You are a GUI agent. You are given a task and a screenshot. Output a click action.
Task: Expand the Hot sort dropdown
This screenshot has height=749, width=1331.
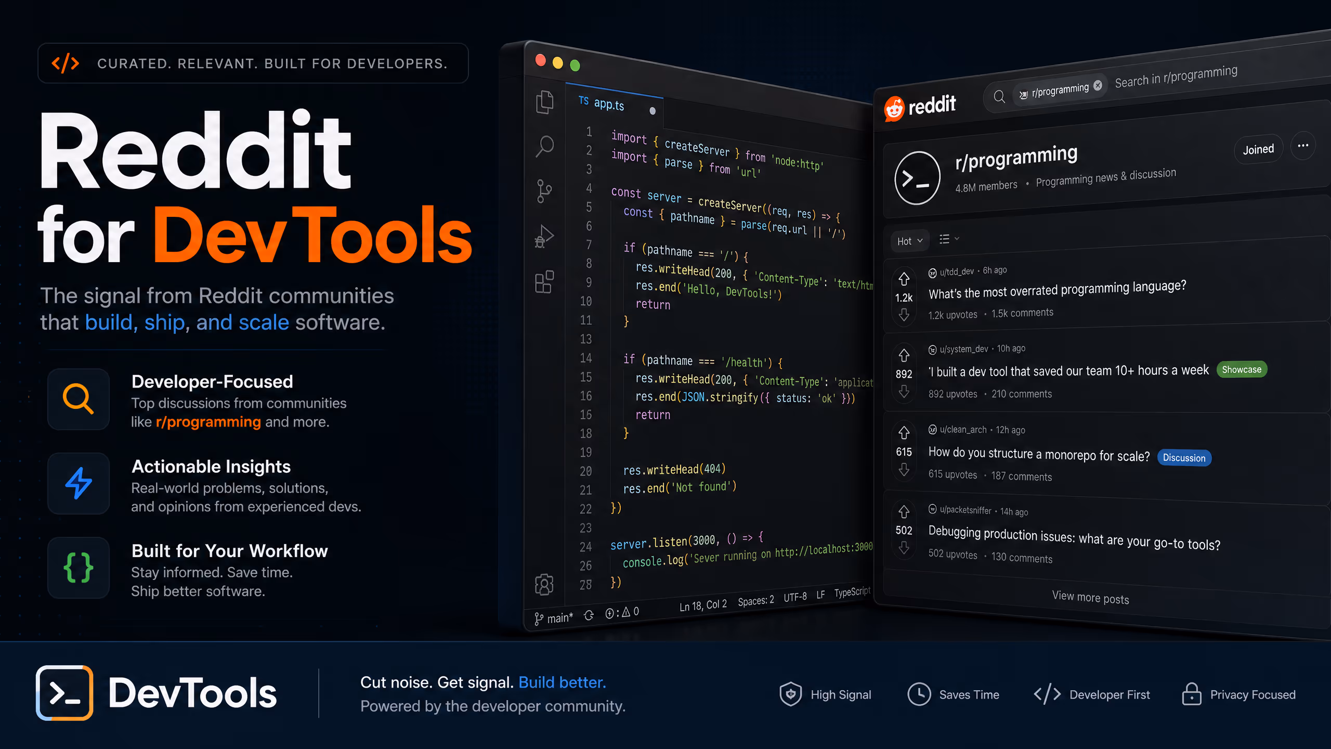pyautogui.click(x=909, y=241)
